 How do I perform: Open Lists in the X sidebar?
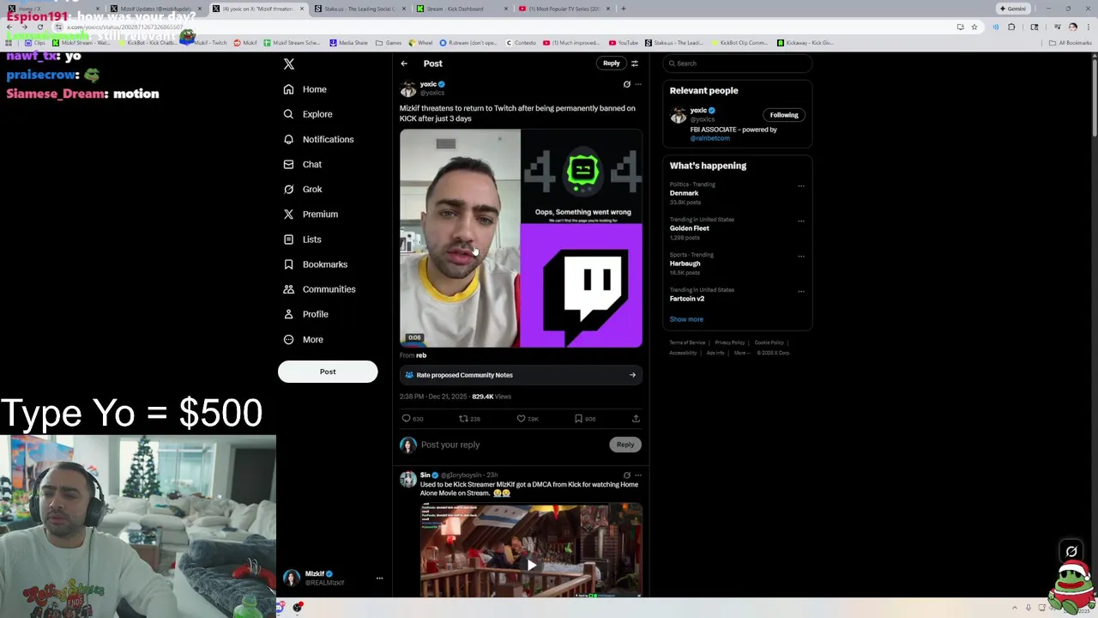tap(302, 239)
